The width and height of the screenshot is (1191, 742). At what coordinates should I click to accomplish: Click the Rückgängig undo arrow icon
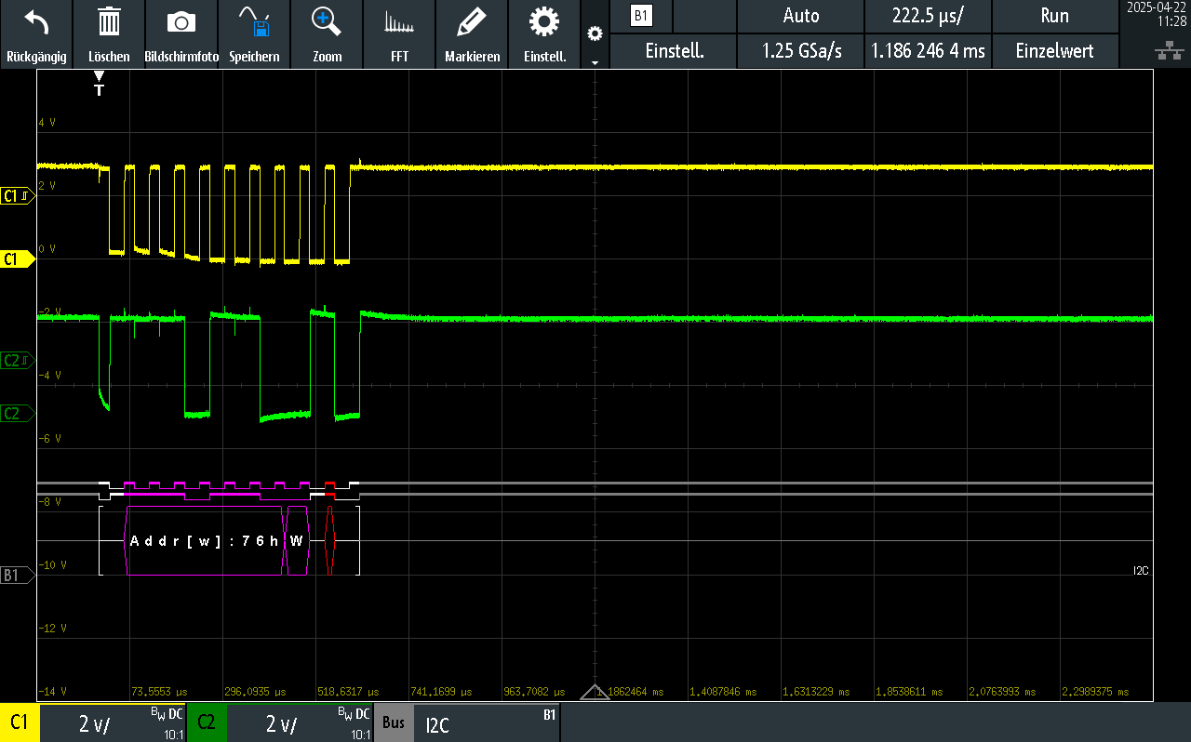coord(36,22)
